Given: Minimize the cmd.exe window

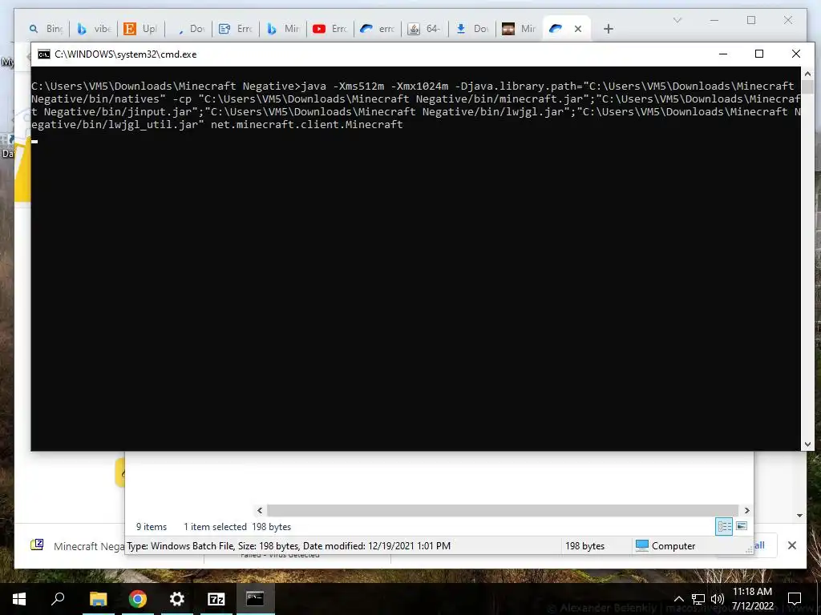Looking at the screenshot, I should tap(723, 54).
